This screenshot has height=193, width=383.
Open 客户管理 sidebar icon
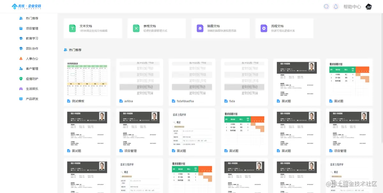[21, 69]
